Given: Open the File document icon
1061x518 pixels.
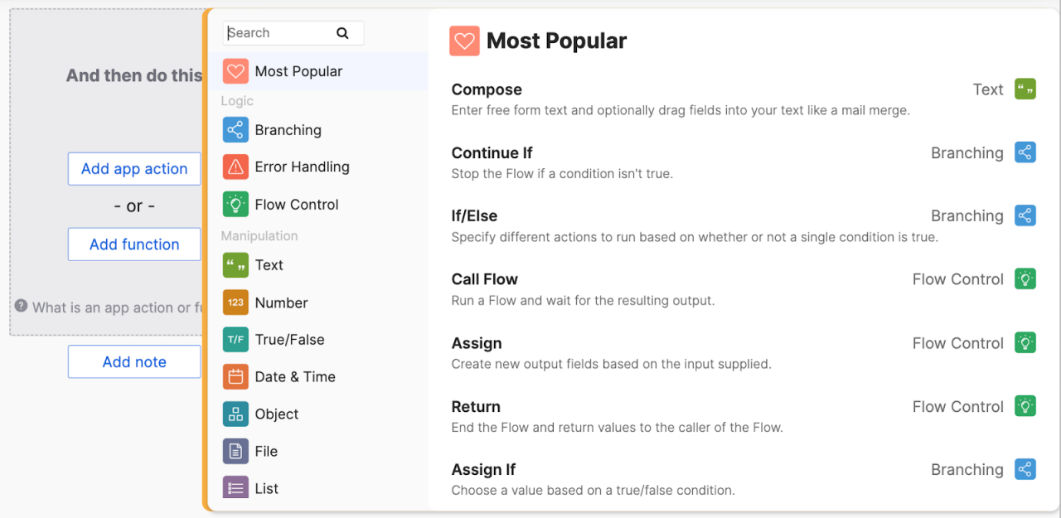Looking at the screenshot, I should tap(235, 452).
